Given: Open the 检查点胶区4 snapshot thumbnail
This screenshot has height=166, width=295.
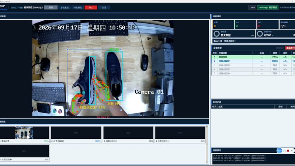Looking at the screenshot, I should (x=24, y=151).
